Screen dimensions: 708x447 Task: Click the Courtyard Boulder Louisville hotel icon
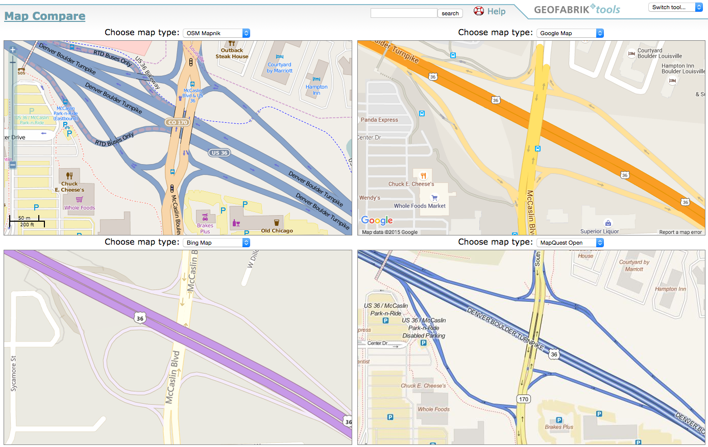pos(631,53)
